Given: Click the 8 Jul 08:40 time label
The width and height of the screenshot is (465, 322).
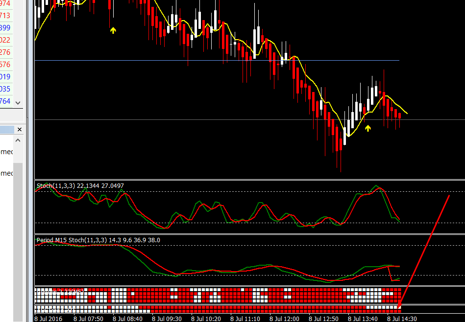Looking at the screenshot, I should [127, 319].
